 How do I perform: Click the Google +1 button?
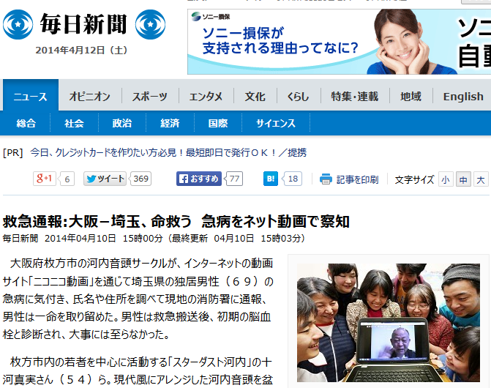(x=45, y=179)
